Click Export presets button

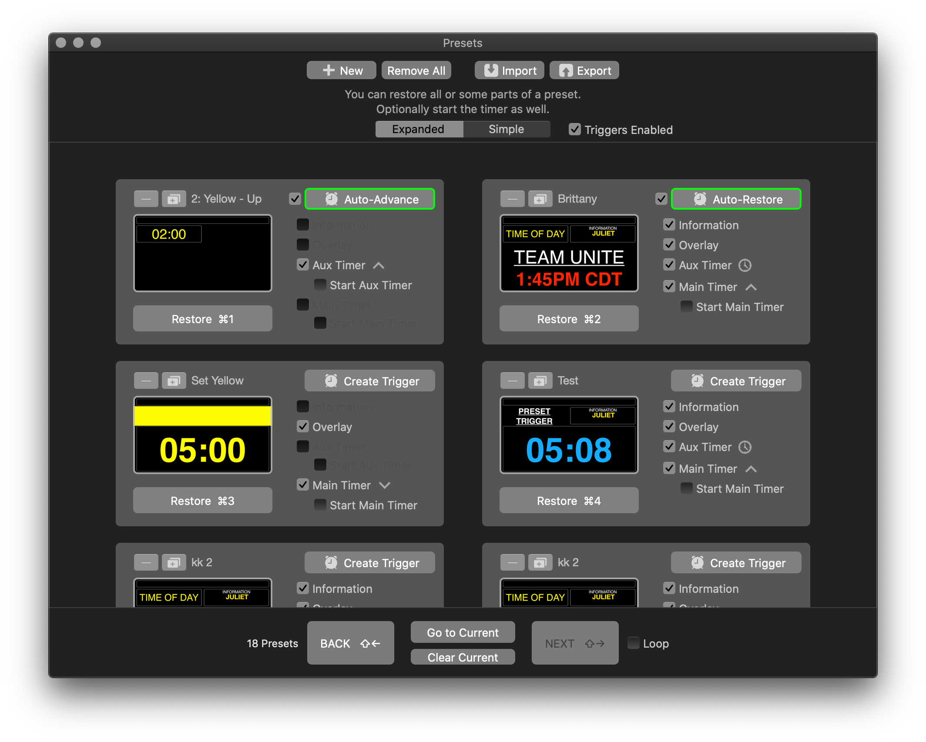click(x=584, y=70)
